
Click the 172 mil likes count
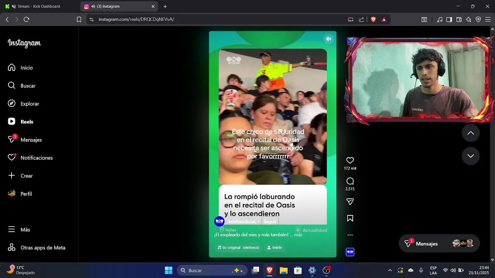click(x=350, y=168)
